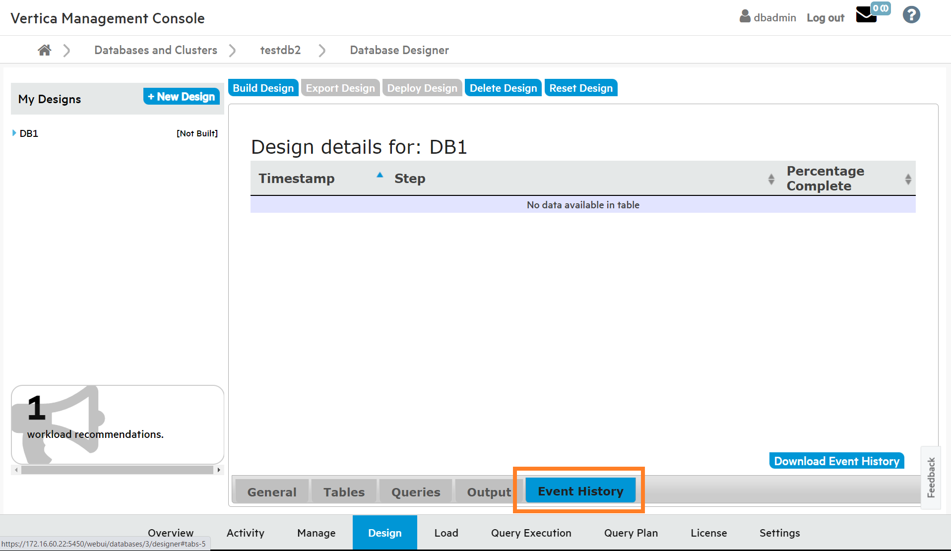The height and width of the screenshot is (551, 951).
Task: Open the mail notifications envelope icon
Action: [866, 15]
